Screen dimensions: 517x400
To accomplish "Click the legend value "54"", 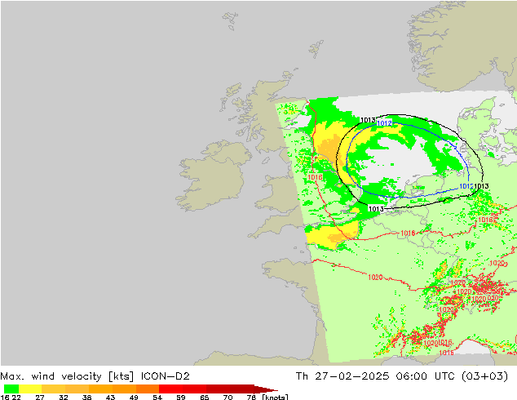I will (157, 397).
